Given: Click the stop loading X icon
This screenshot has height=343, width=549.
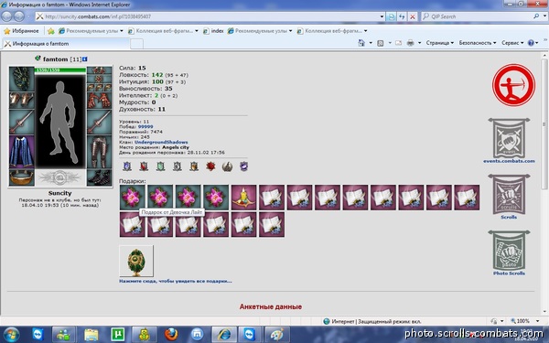Looking at the screenshot, I should coord(413,16).
